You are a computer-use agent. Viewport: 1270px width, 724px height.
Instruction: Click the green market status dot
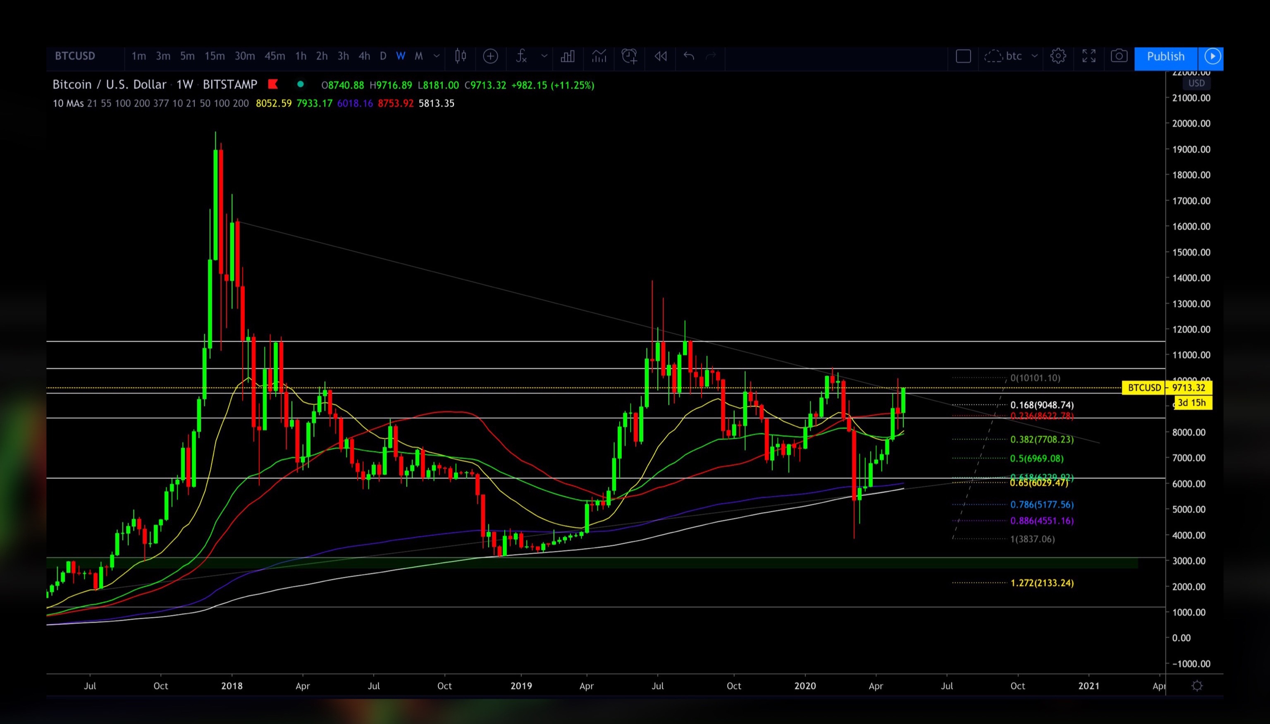pyautogui.click(x=300, y=84)
